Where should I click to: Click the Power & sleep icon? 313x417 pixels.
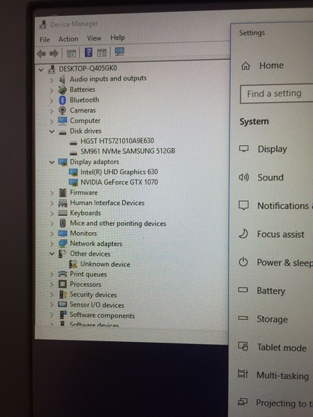243,262
